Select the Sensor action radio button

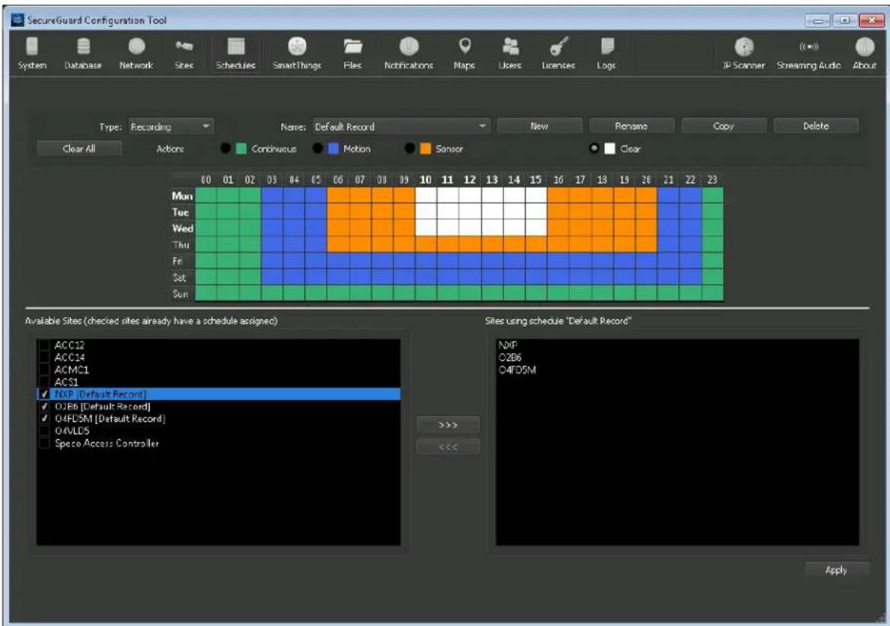pos(410,149)
